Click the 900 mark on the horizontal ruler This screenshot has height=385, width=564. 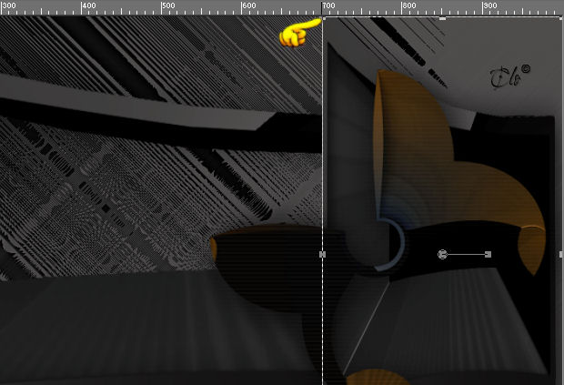[490, 5]
